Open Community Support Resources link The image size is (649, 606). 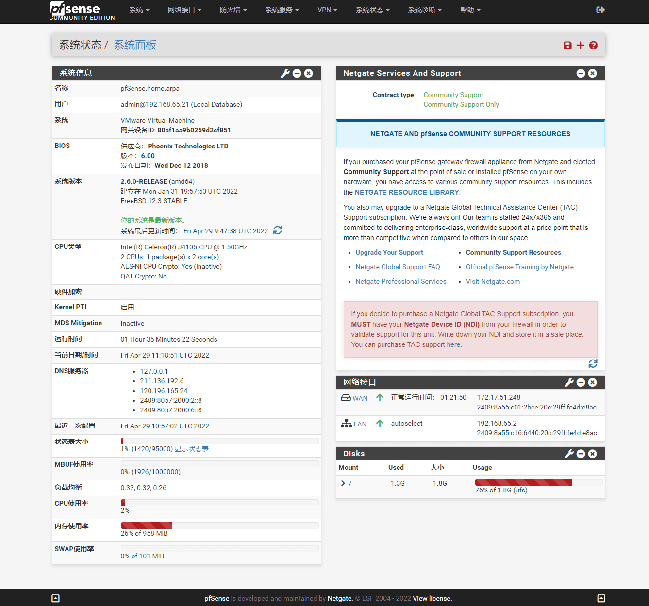pos(514,252)
